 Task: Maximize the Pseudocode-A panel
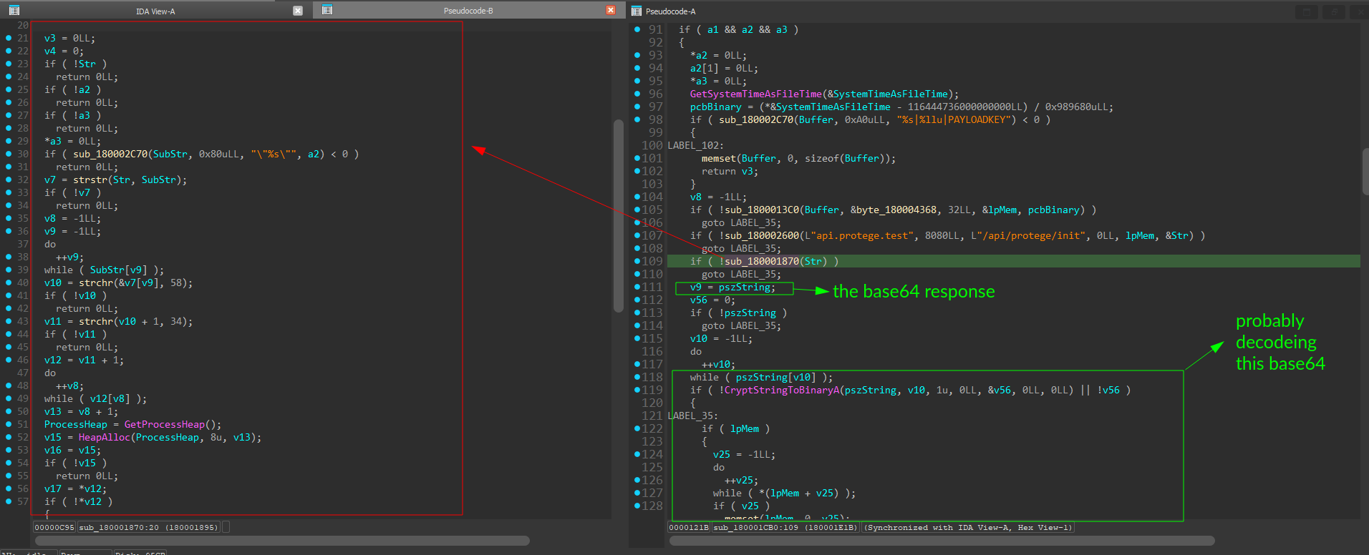click(1307, 11)
